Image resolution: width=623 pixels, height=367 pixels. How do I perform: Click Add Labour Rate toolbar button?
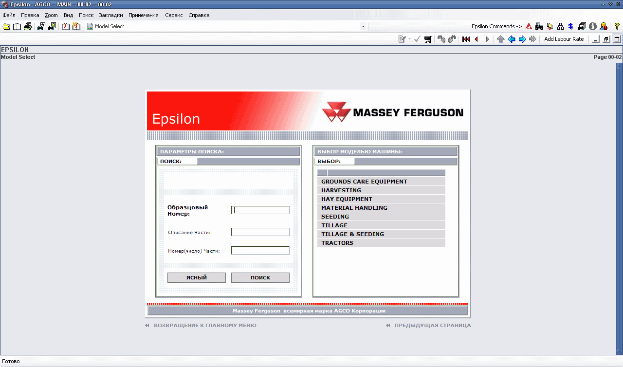(x=564, y=39)
